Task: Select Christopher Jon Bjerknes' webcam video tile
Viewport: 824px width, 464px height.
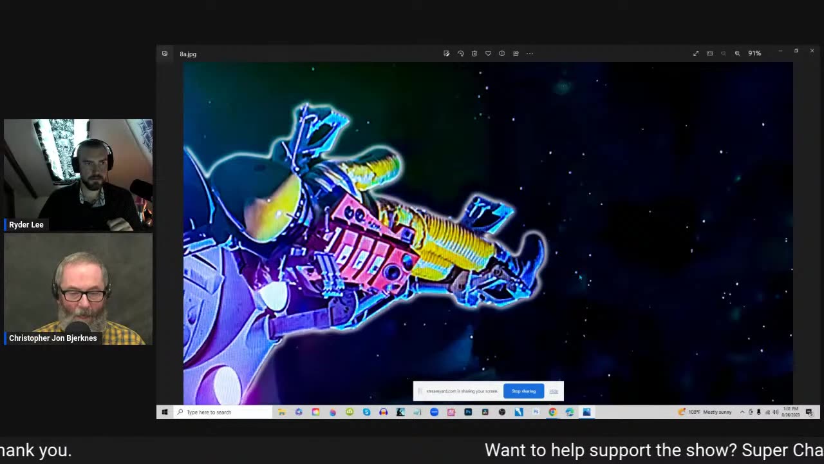Action: pyautogui.click(x=78, y=289)
